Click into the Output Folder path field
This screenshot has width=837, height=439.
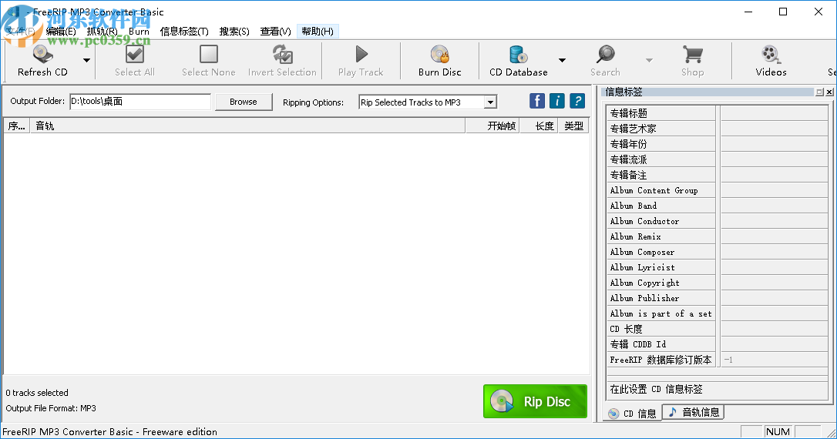tap(140, 102)
